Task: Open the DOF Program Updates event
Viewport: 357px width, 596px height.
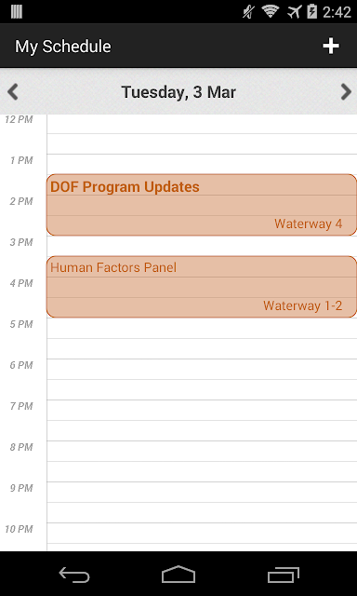Action: pyautogui.click(x=202, y=205)
